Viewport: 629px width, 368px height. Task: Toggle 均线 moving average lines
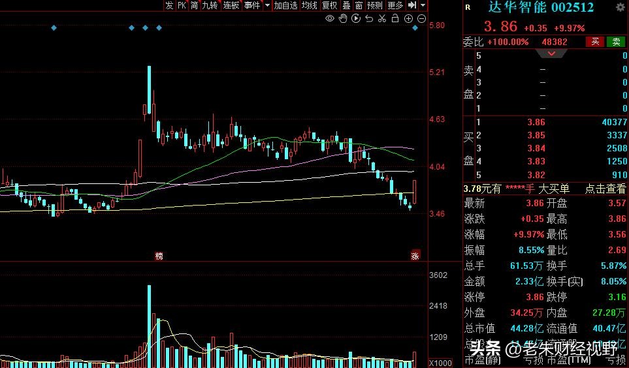(310, 5)
